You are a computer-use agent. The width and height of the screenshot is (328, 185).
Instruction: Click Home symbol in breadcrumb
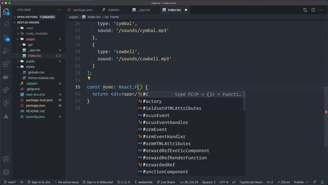pos(114,17)
